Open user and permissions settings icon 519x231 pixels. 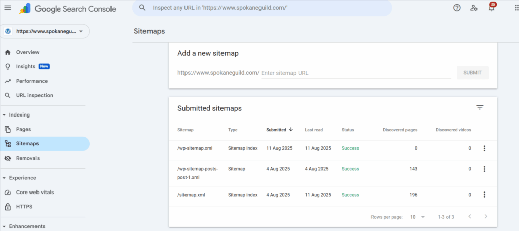click(x=474, y=8)
